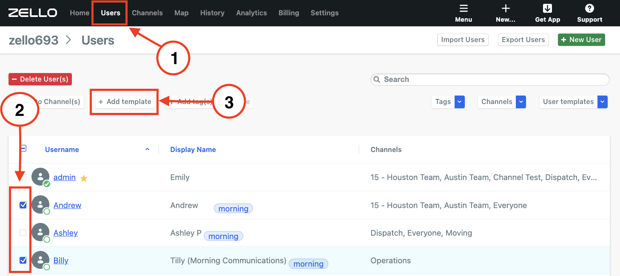Open the History page
Viewport: 620px width, 276px height.
(212, 13)
